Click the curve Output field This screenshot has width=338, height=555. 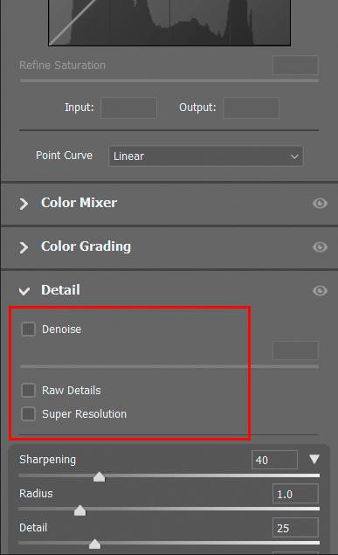[251, 108]
